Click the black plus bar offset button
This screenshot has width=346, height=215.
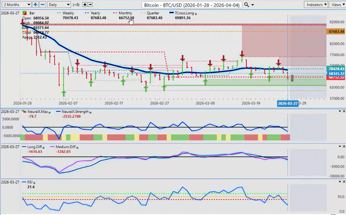(x=85, y=5)
